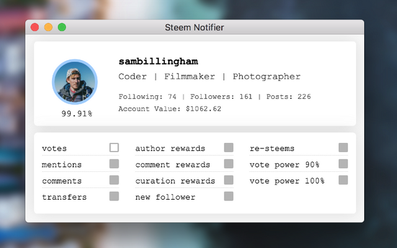
Task: Toggle the vote power 100% checkbox
Action: tap(343, 180)
